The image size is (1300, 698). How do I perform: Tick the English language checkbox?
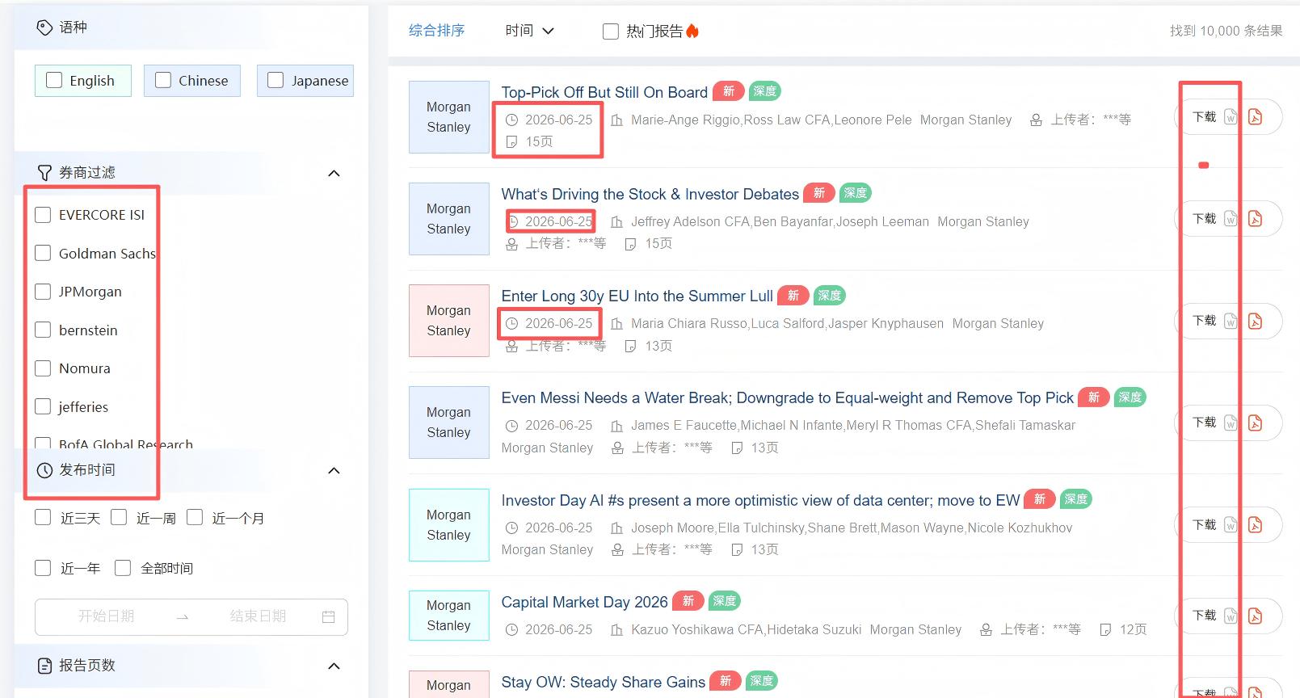click(x=54, y=80)
